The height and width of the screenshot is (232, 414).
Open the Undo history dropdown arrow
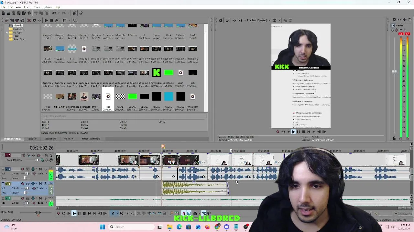(59, 13)
